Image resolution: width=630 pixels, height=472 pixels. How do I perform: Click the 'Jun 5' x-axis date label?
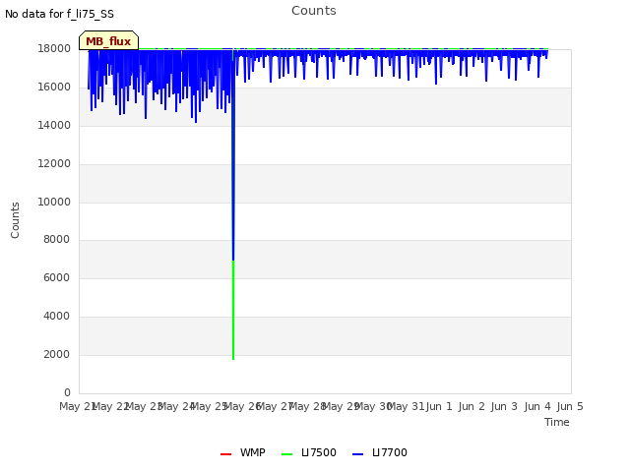tap(570, 406)
